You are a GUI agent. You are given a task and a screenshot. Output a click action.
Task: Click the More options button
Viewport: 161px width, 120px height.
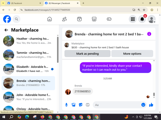coord(132,54)
